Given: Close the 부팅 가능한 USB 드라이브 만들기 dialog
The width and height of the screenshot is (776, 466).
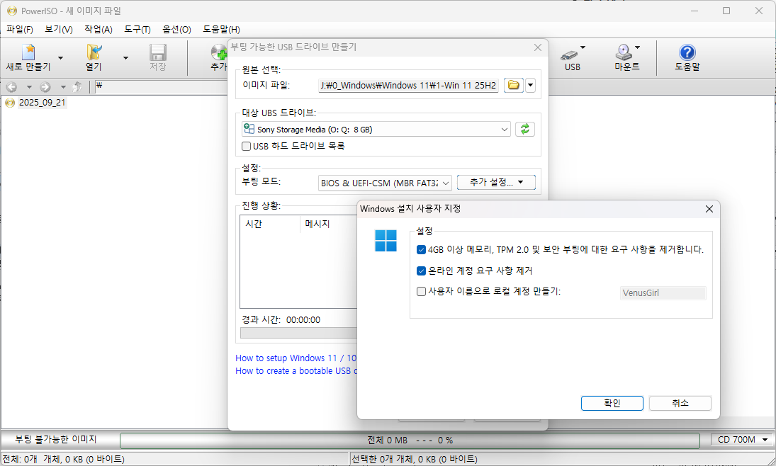Looking at the screenshot, I should 538,47.
